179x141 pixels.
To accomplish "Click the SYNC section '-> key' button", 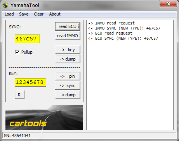I will pyautogui.click(x=68, y=50).
